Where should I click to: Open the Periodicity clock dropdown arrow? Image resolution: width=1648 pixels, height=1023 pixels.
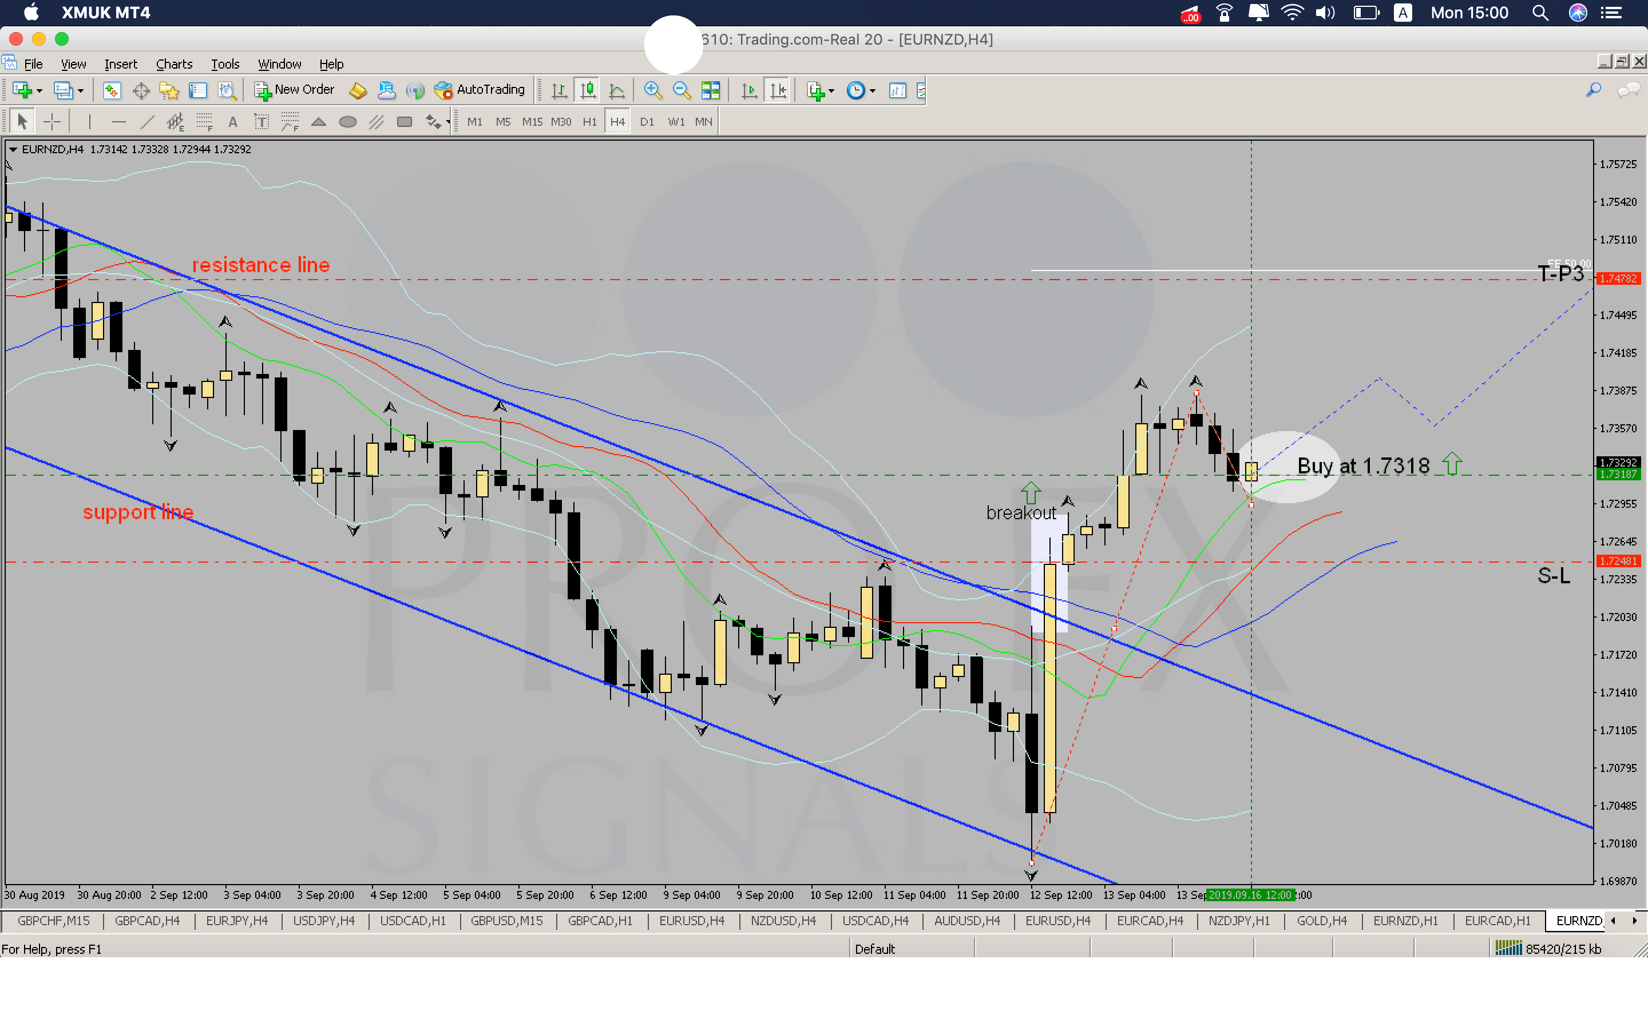[873, 91]
